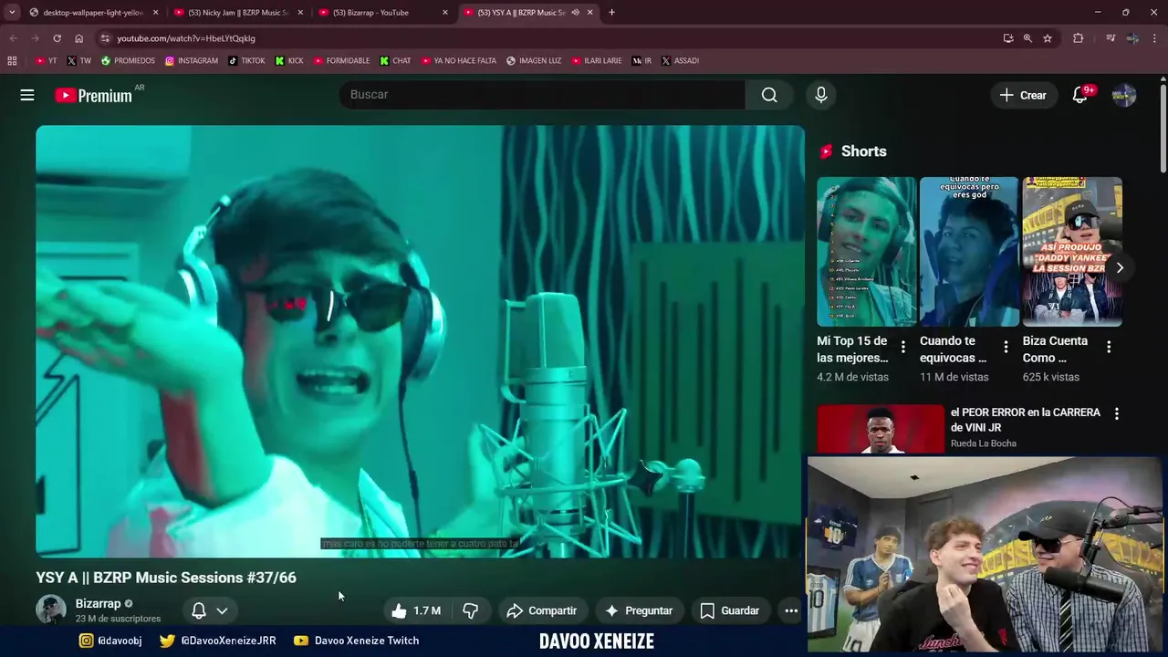Screen dimensions: 1168x657
Task: Reload the page in the browser
Action: (x=57, y=38)
